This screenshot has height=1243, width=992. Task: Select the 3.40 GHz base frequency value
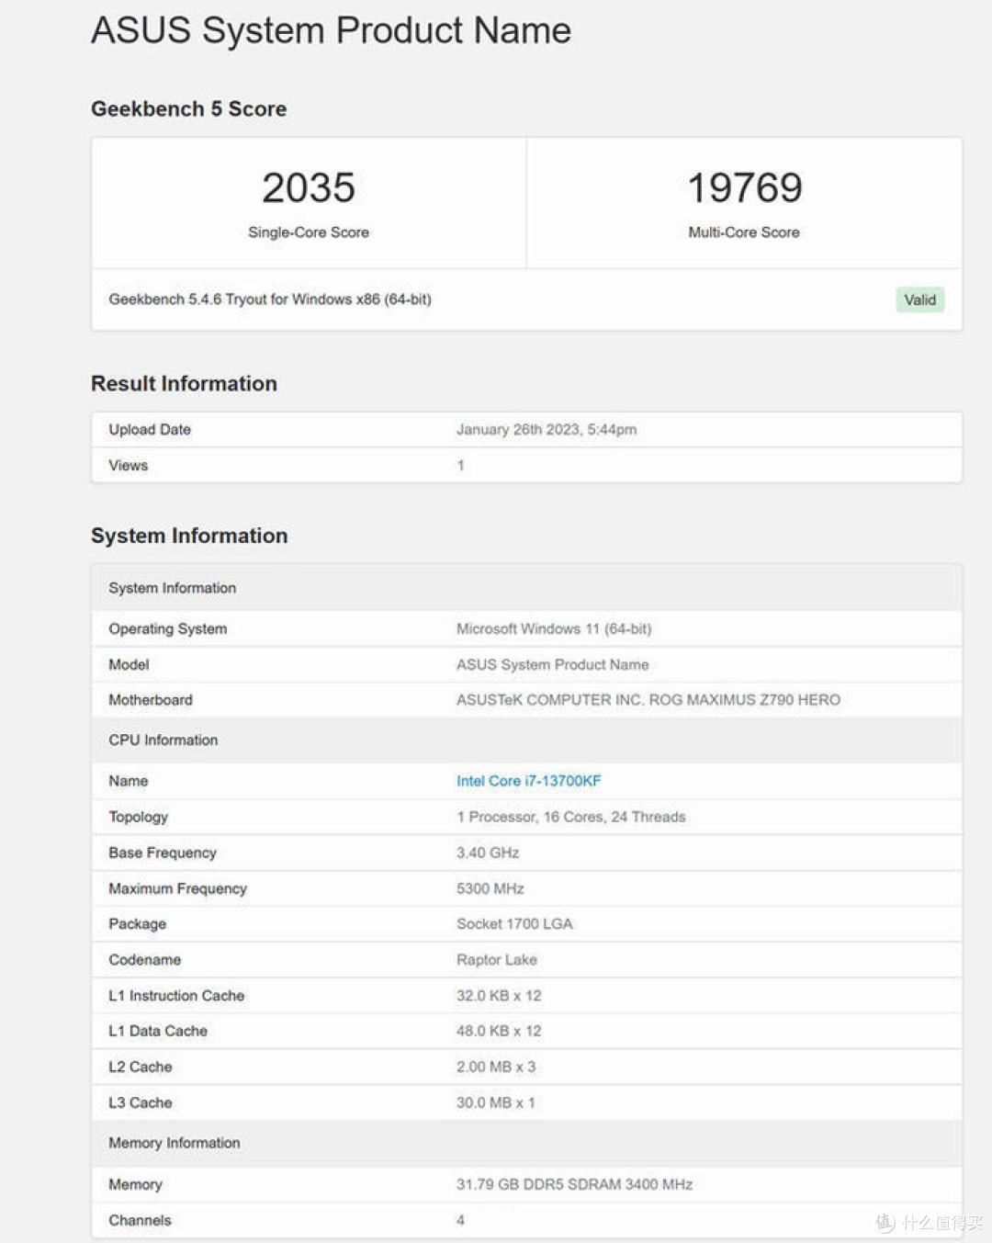(488, 853)
